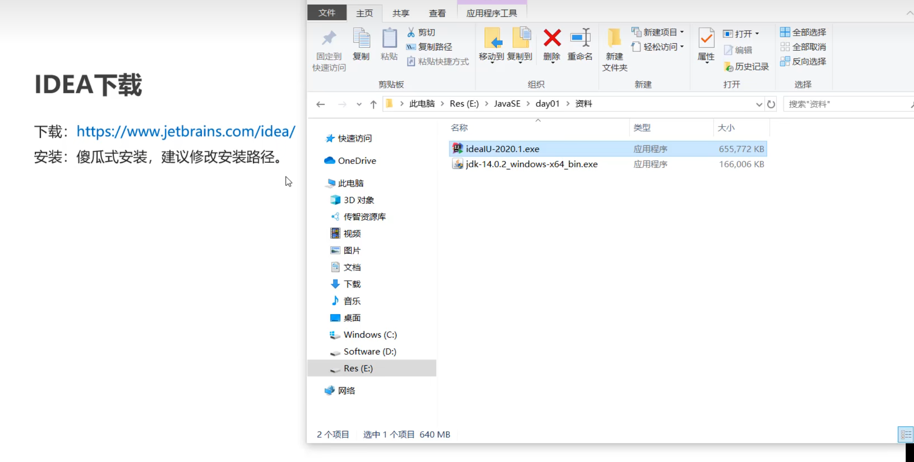
Task: Click the Properties checkmark icon
Action: (706, 38)
